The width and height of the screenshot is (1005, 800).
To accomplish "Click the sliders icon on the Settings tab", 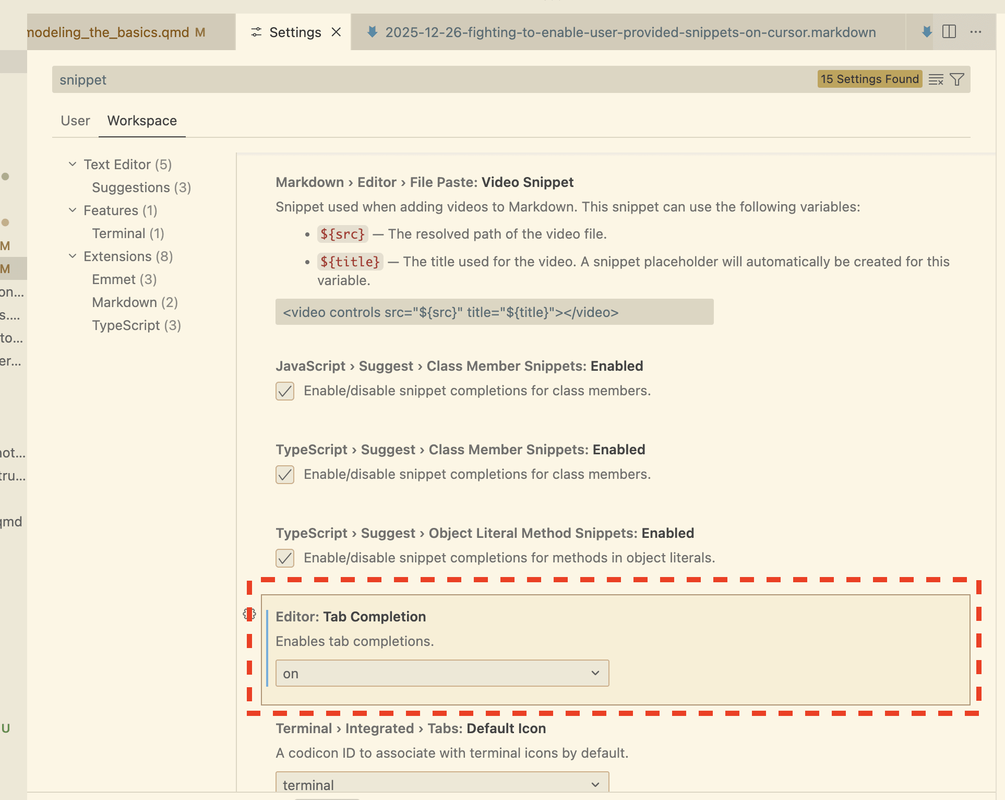I will point(256,32).
